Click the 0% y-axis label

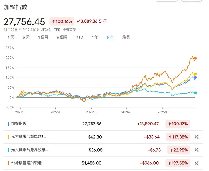12,97
